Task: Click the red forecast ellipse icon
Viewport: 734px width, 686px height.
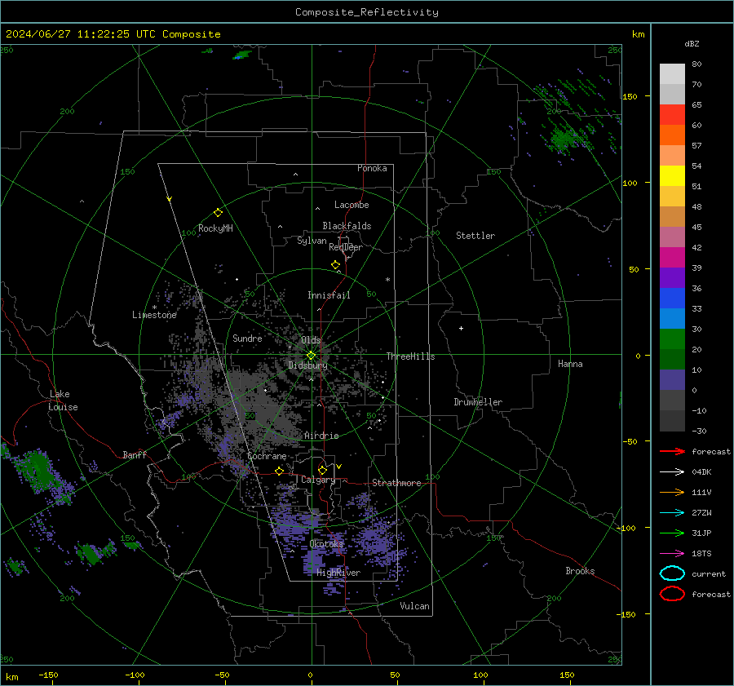Action: [672, 594]
